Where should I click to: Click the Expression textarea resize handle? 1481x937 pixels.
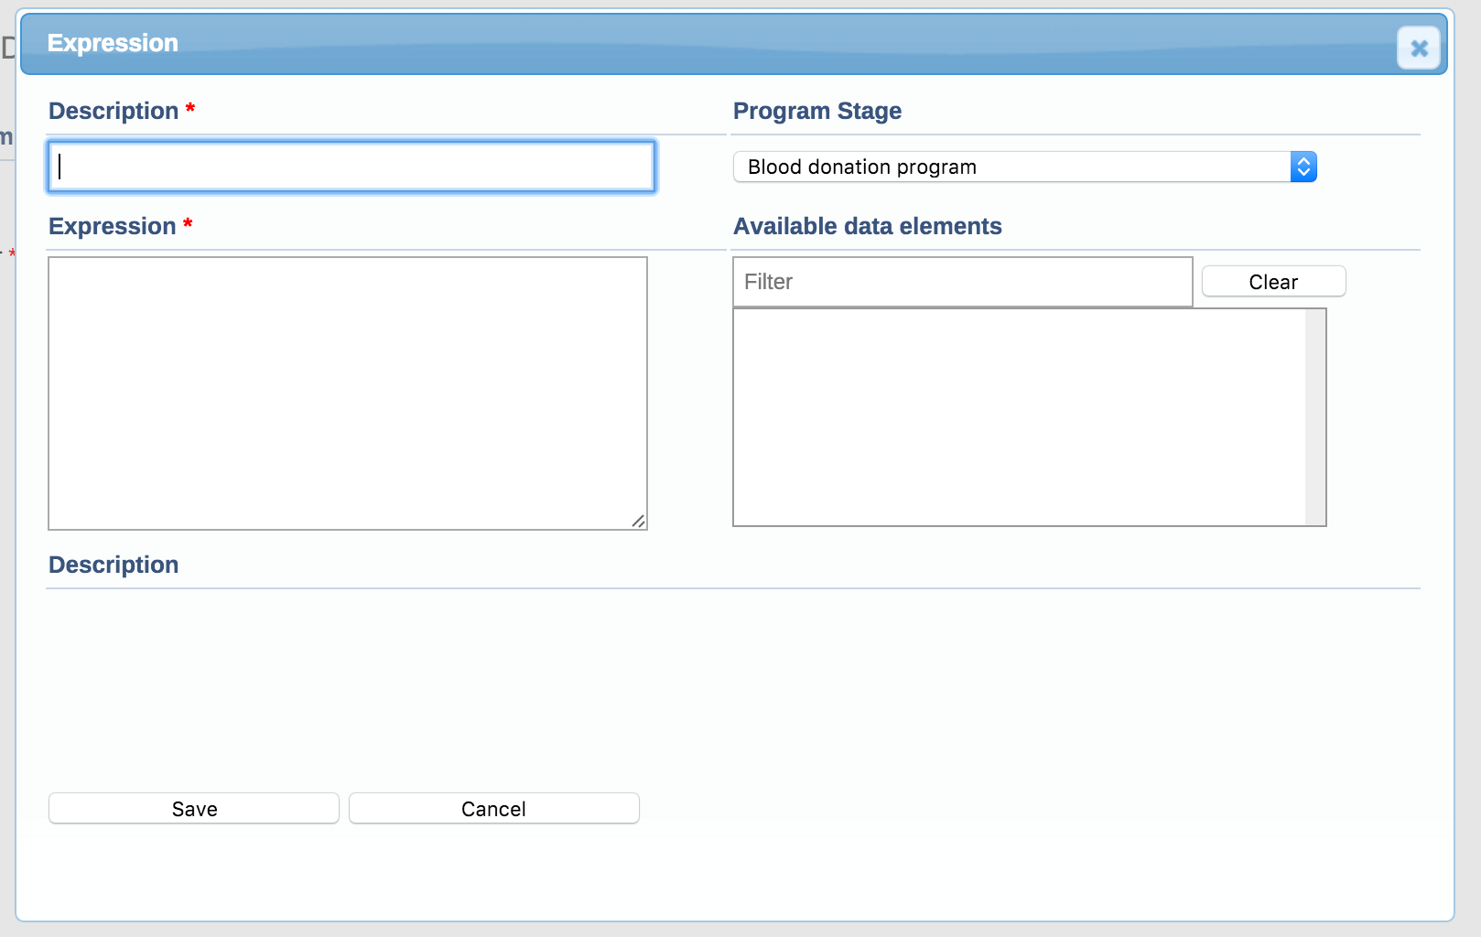638,521
